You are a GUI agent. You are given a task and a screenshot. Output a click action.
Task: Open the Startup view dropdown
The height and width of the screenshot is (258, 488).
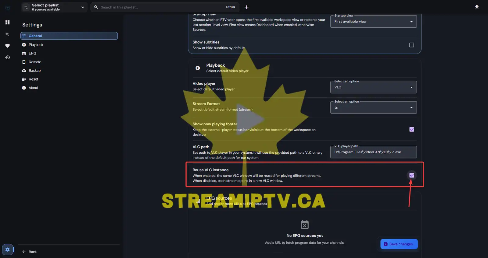pos(373,22)
